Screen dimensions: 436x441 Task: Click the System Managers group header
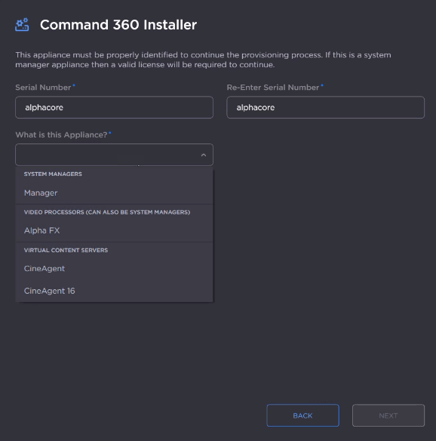[53, 174]
